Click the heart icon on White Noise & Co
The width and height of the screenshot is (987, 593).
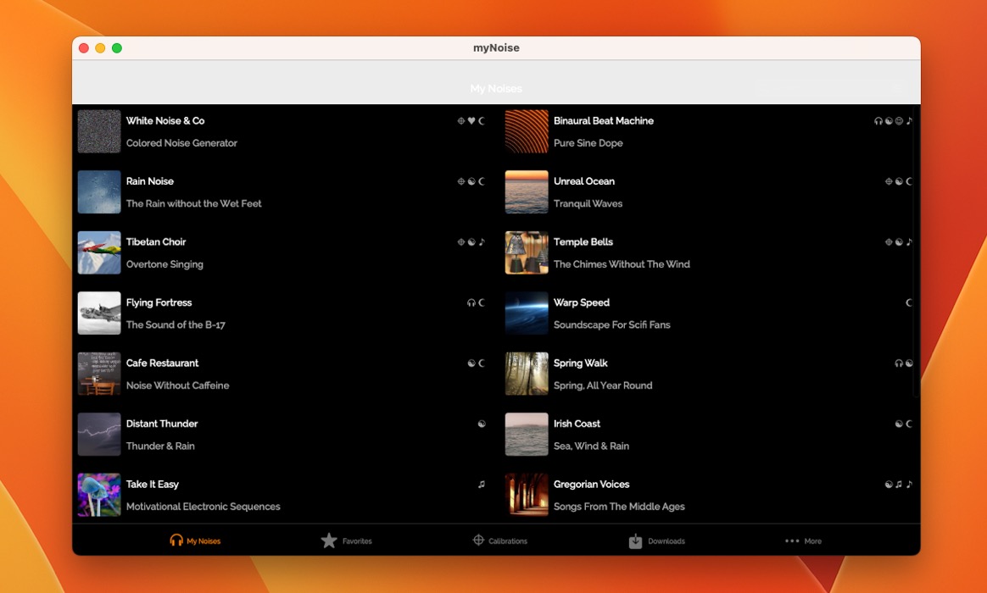(471, 121)
